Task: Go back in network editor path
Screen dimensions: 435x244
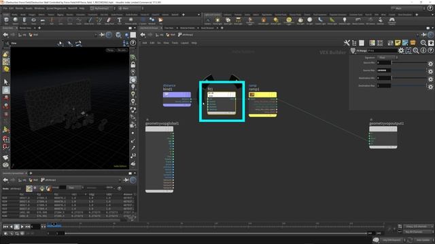Action: tap(143, 35)
